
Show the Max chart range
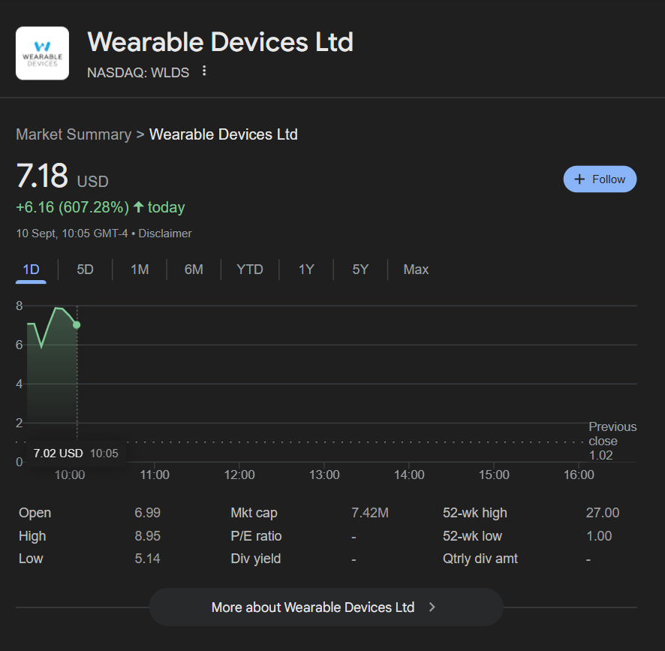[x=416, y=270]
